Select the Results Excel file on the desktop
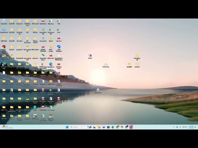198x148 pixels. click(11, 90)
